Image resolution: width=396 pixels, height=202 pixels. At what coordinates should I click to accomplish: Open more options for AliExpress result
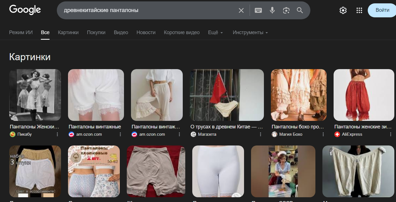point(390,134)
